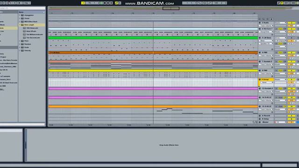Click the MIDI Effect Rack folder icon
This screenshot has height=168, width=299.
(22, 21)
